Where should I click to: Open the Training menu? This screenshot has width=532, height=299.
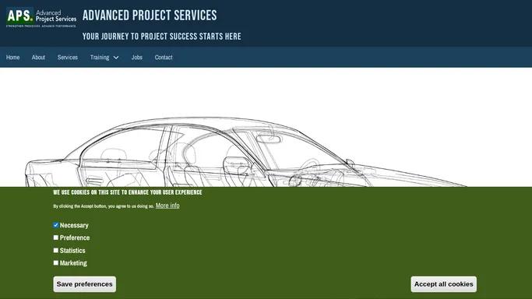click(x=100, y=58)
